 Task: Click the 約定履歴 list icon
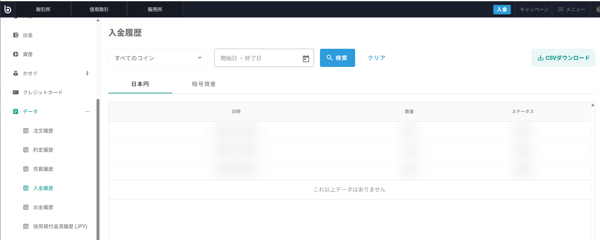click(x=26, y=150)
